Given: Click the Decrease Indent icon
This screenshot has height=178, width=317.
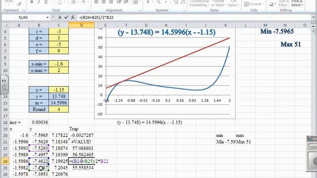Looking at the screenshot, I should (119, 2).
